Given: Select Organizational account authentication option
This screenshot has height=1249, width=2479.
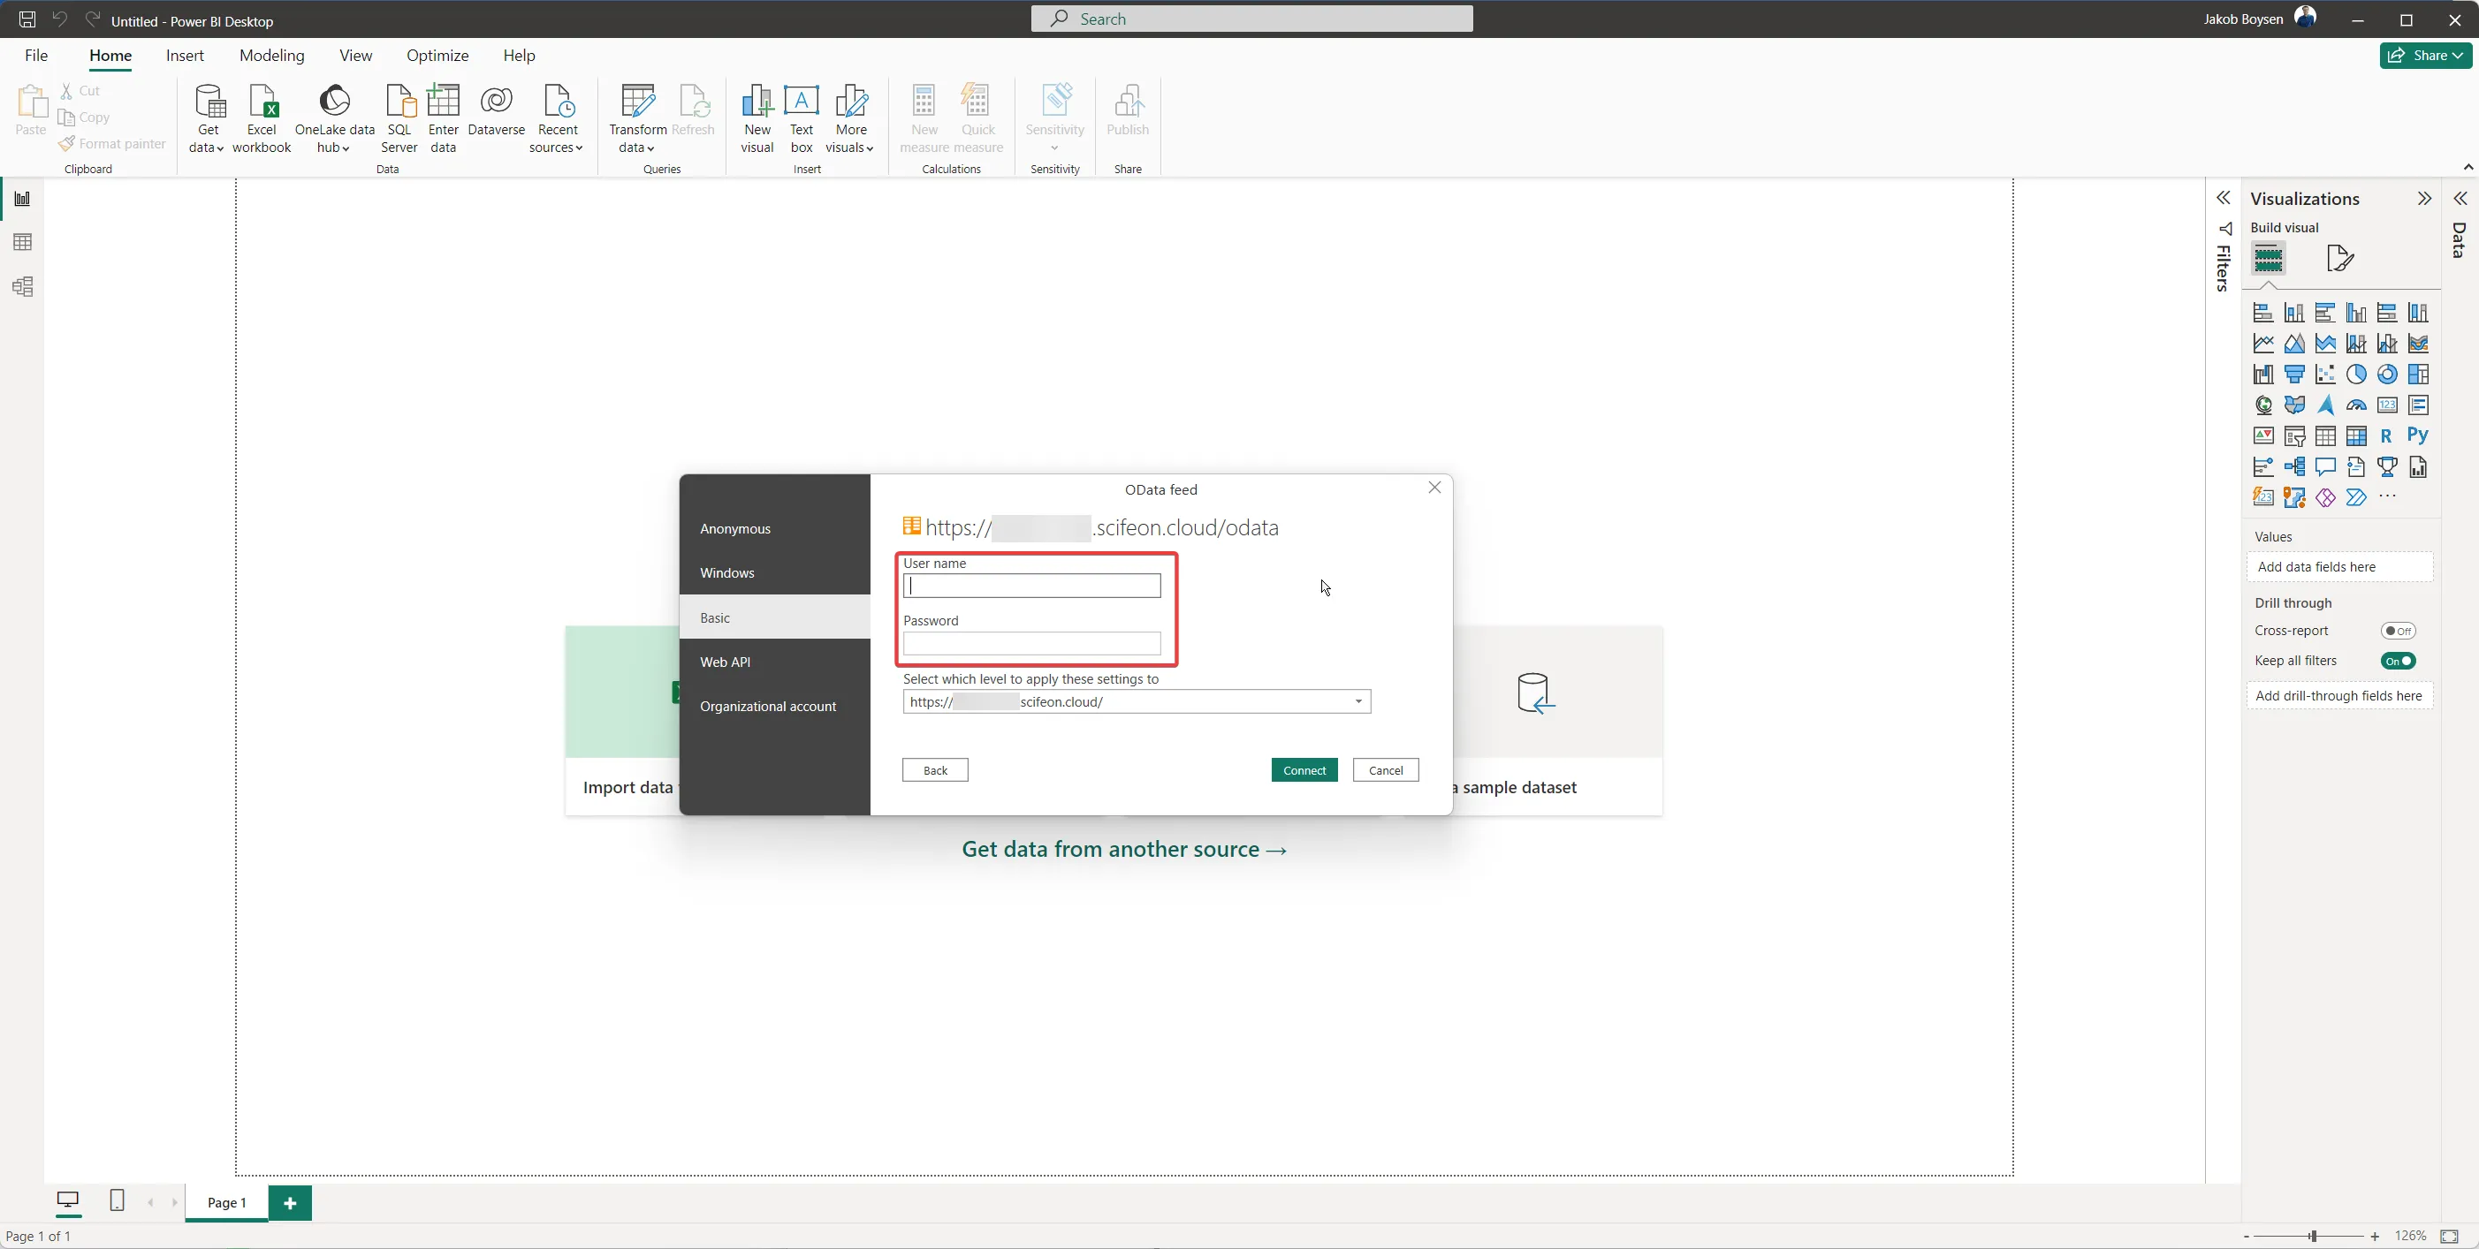Looking at the screenshot, I should 767,707.
